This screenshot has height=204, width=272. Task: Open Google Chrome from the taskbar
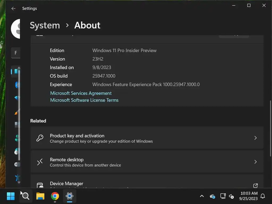55,196
